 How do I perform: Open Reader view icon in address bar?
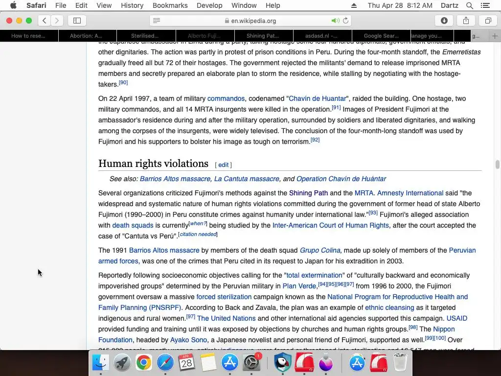click(x=156, y=21)
